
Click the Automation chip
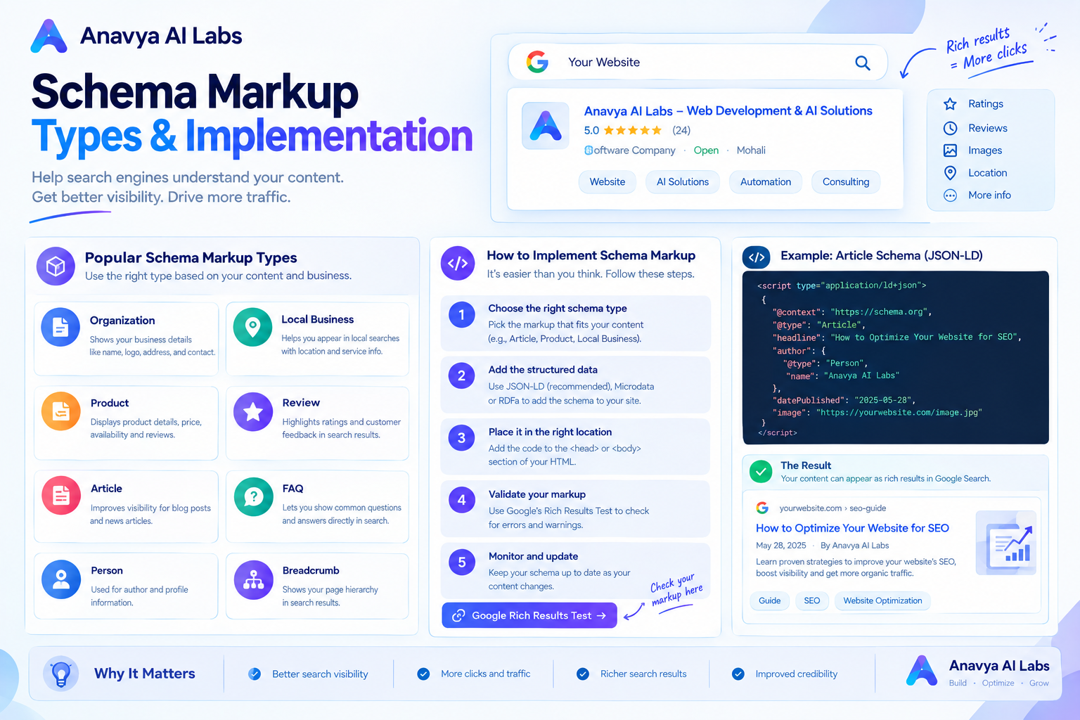(766, 181)
